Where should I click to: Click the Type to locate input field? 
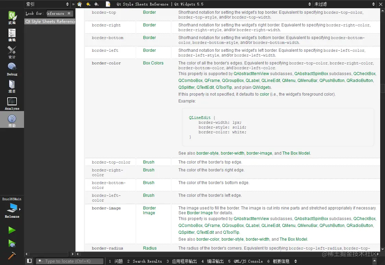pos(70,261)
